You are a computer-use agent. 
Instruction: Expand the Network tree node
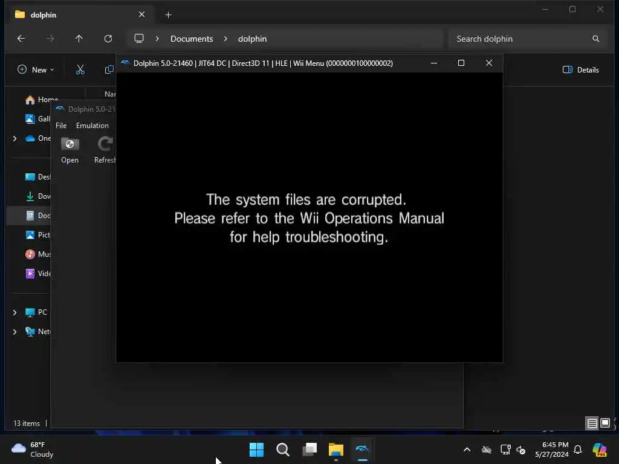[15, 332]
